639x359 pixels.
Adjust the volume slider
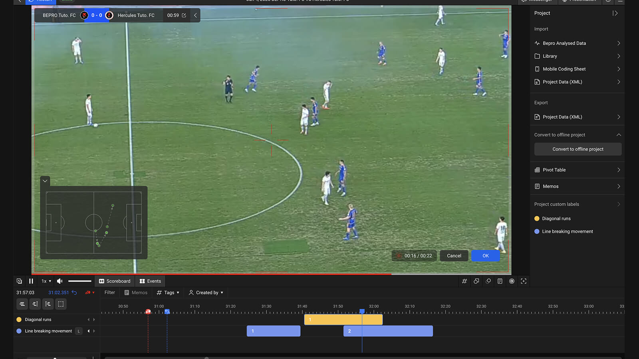[80, 281]
